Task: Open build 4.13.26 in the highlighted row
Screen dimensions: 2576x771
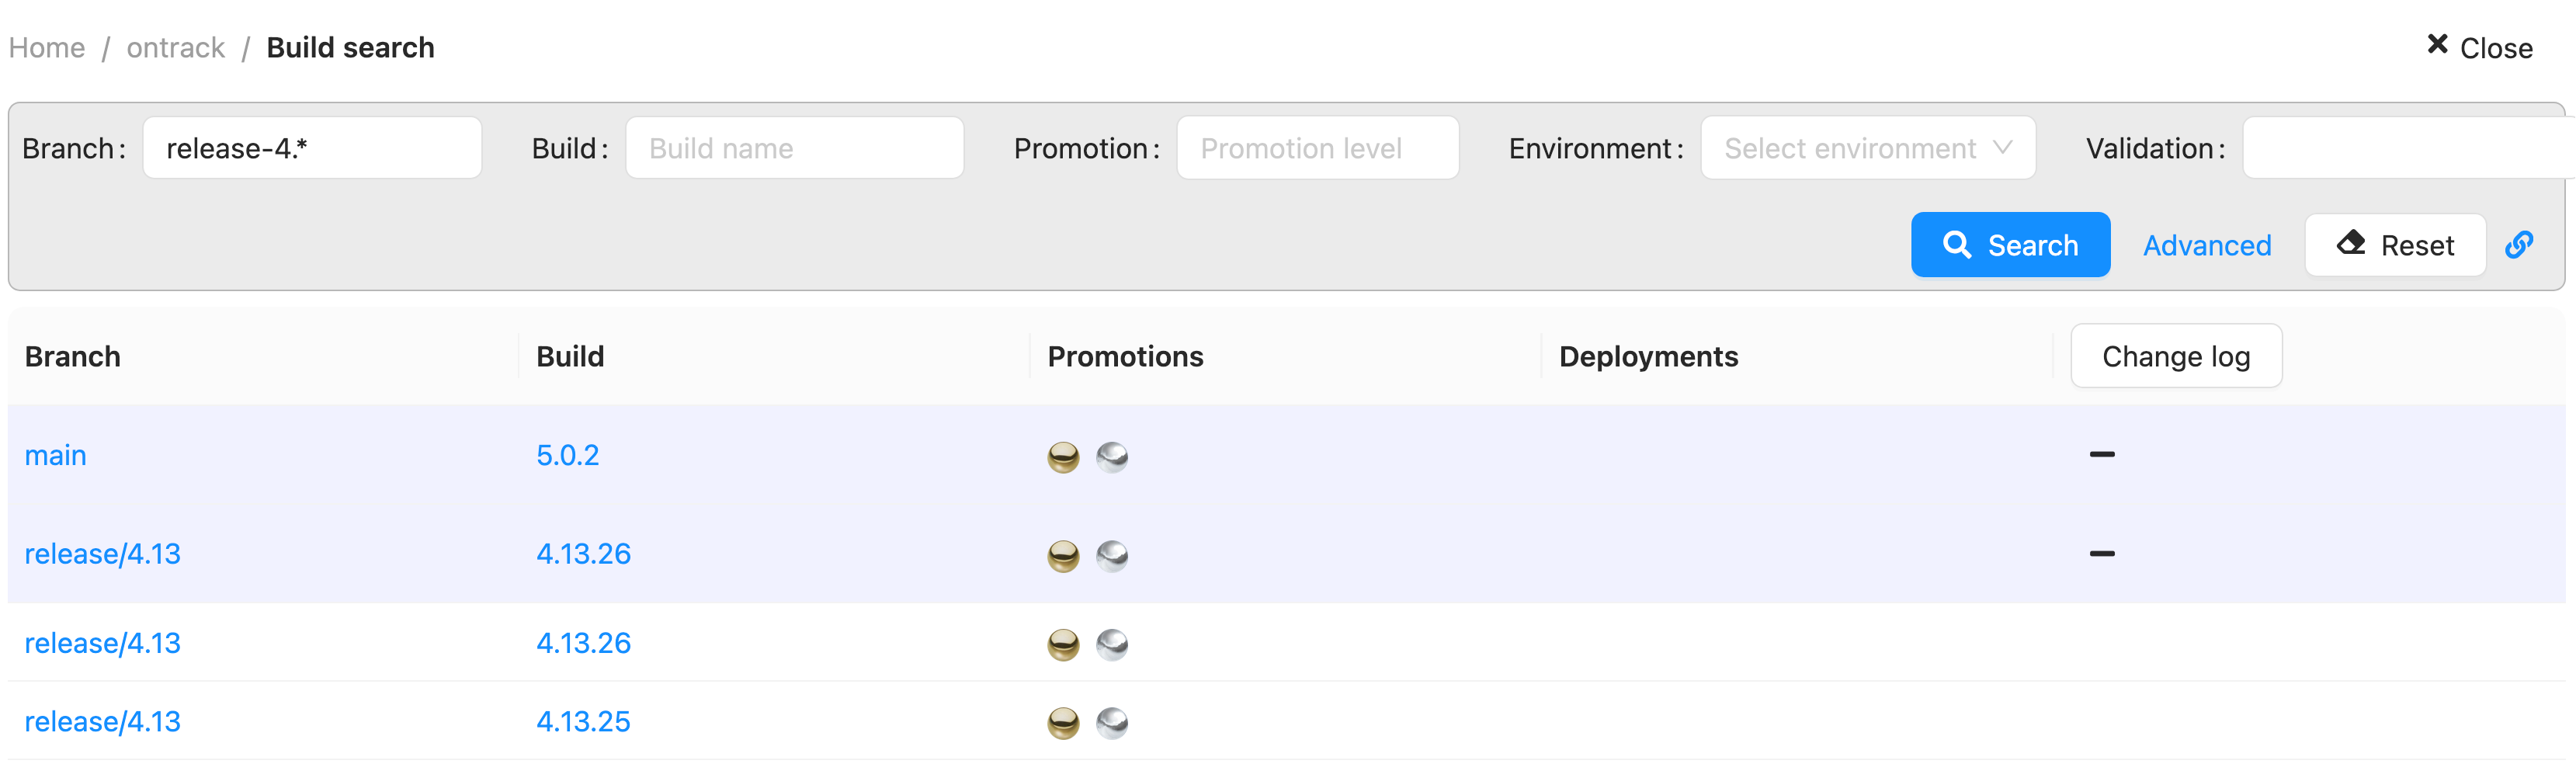Action: (583, 554)
